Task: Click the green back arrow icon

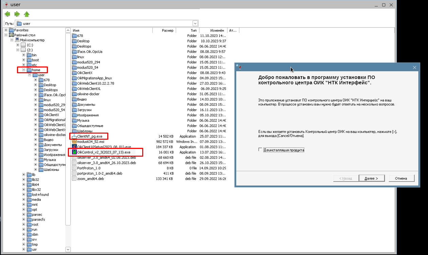Action: click(x=7, y=14)
